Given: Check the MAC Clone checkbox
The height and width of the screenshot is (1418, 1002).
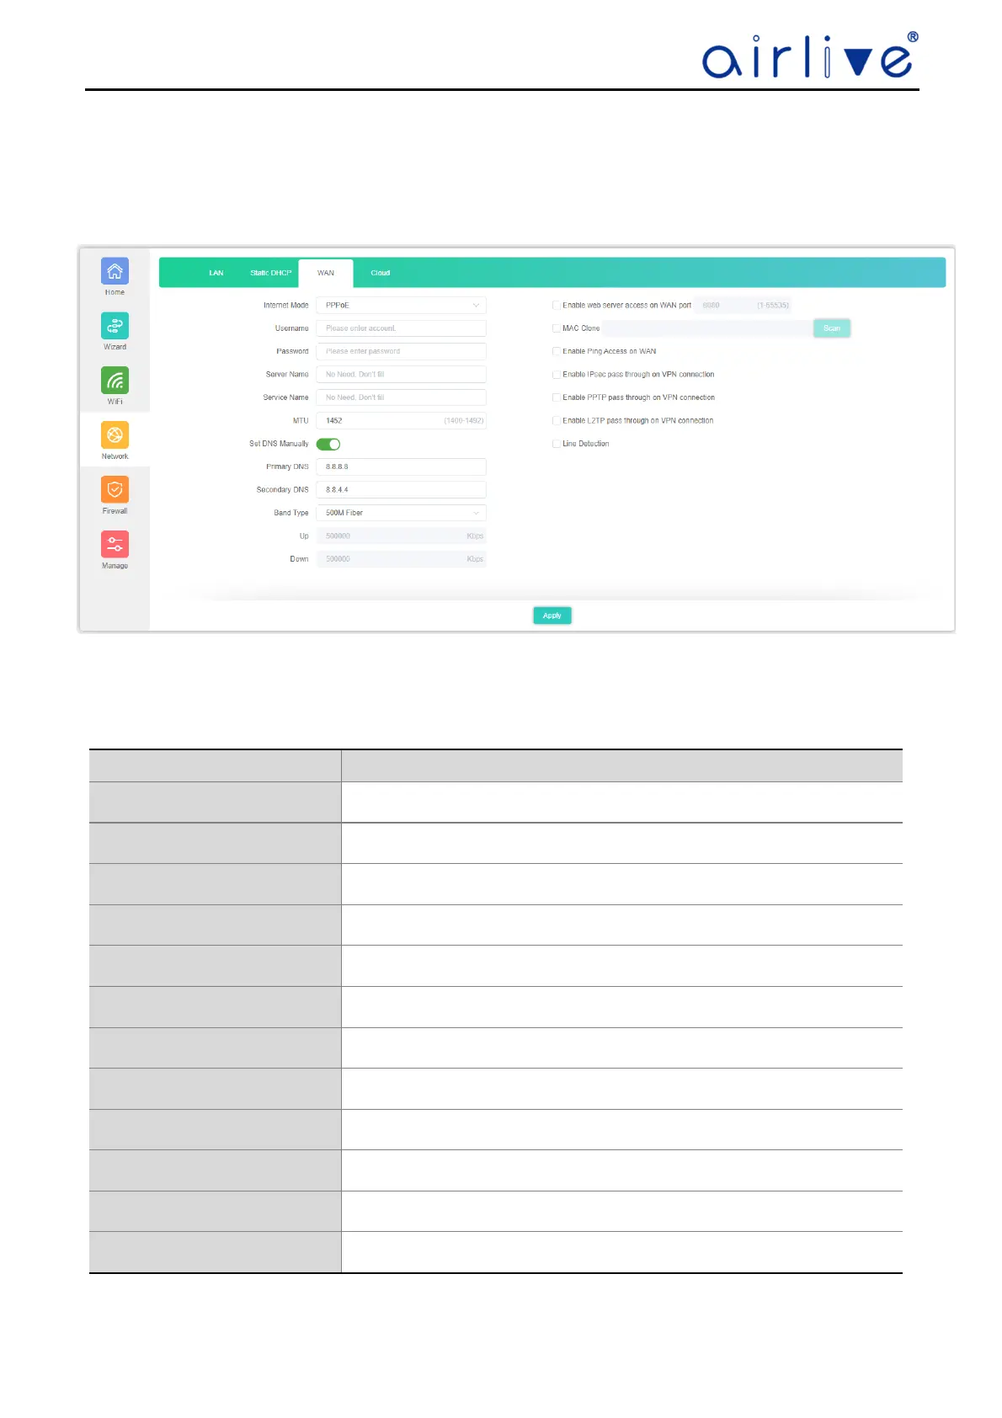Looking at the screenshot, I should pyautogui.click(x=557, y=328).
